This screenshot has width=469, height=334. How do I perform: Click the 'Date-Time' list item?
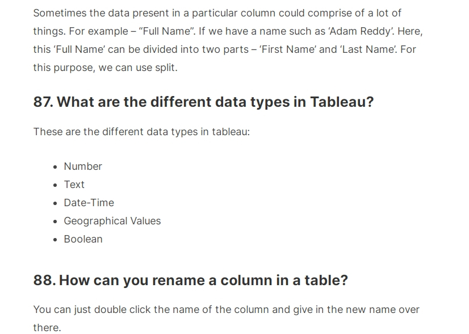point(89,203)
